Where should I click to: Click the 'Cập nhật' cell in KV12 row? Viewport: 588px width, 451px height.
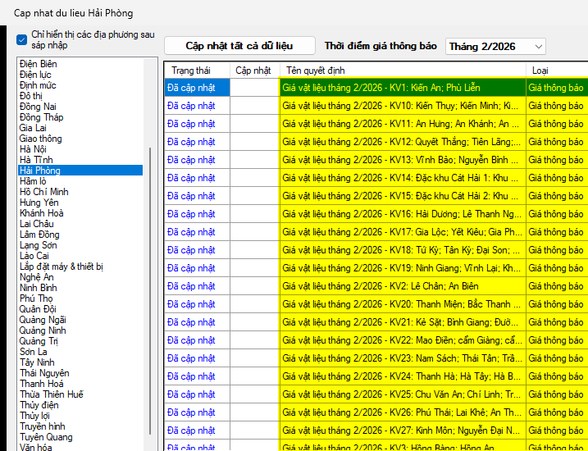254,142
